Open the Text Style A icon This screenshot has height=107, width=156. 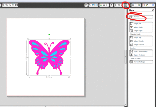click(x=111, y=5)
